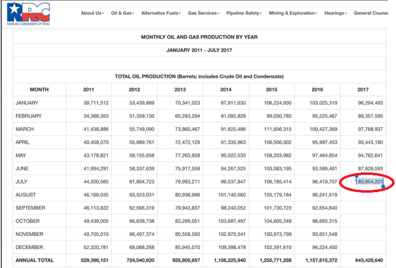Screen dimensions: 396x268
Task: Click the JULY row label
Action: pos(21,182)
